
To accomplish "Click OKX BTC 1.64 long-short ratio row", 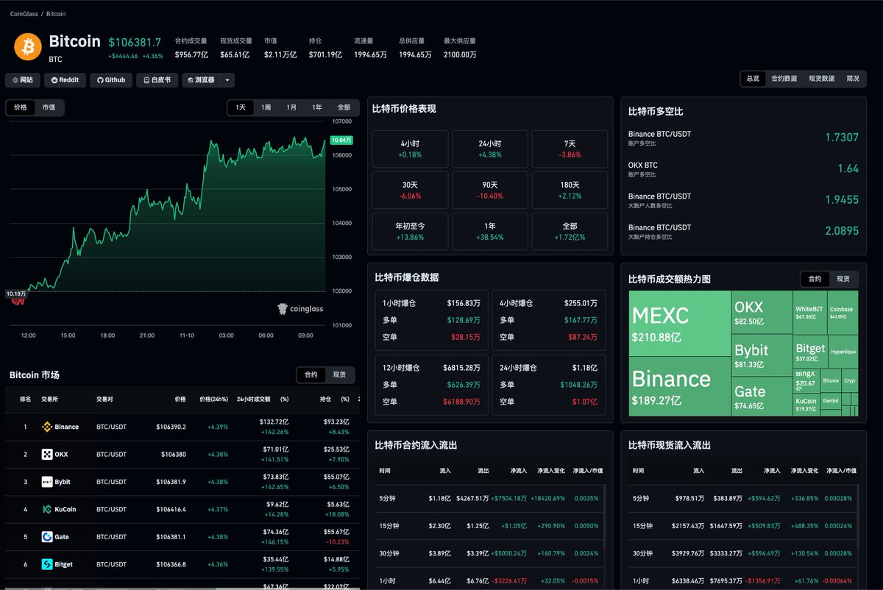I will click(743, 168).
